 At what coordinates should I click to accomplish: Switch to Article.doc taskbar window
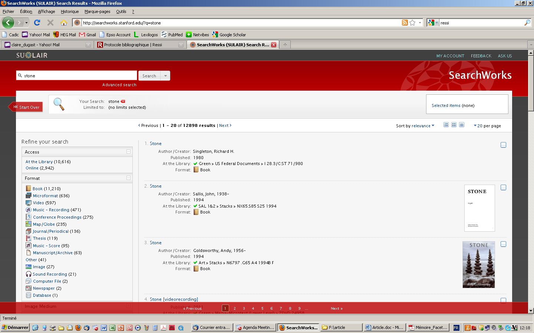coord(384,327)
